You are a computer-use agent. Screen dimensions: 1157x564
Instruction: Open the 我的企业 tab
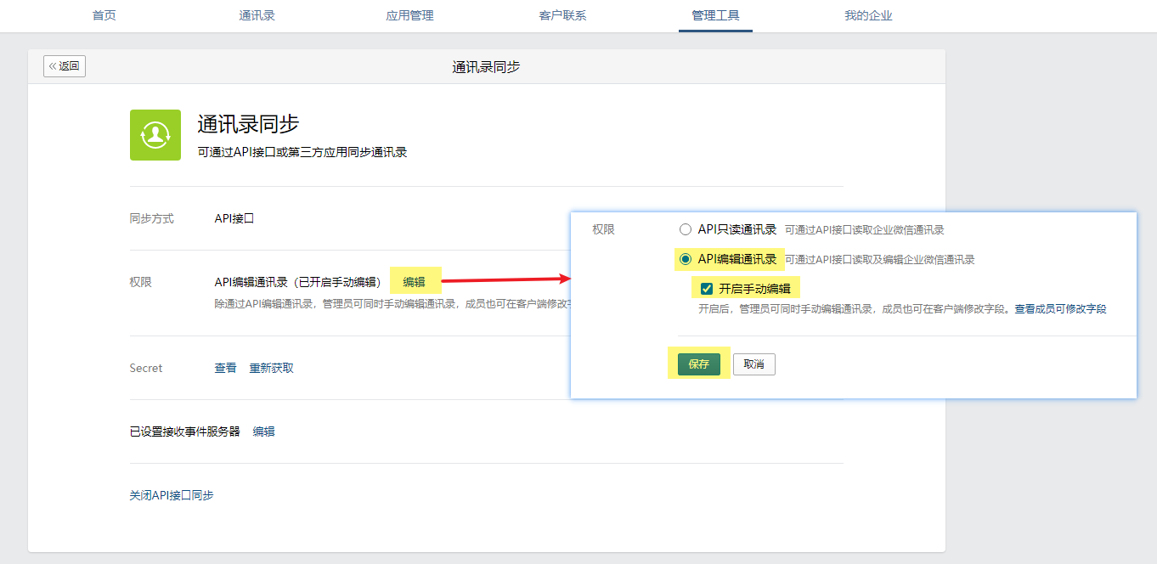(868, 15)
